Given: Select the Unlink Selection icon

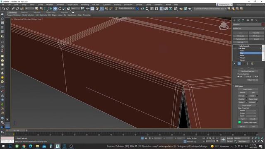Looking at the screenshot, I should point(17,8).
